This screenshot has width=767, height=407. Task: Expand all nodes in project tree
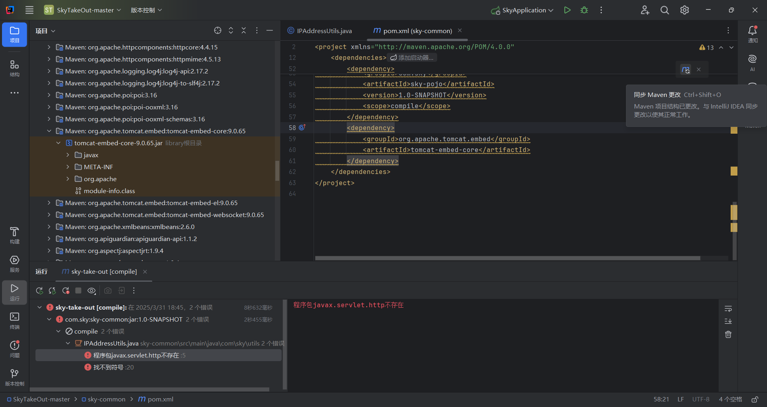pyautogui.click(x=231, y=30)
